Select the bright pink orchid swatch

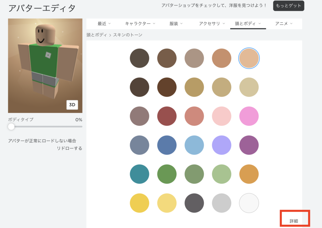[249, 116]
